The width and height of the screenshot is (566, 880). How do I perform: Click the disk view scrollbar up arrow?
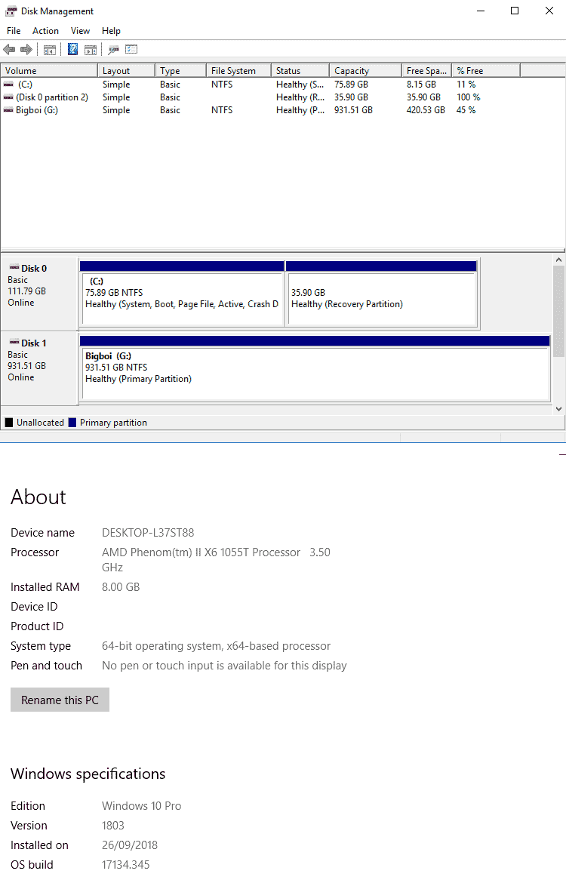pos(558,260)
